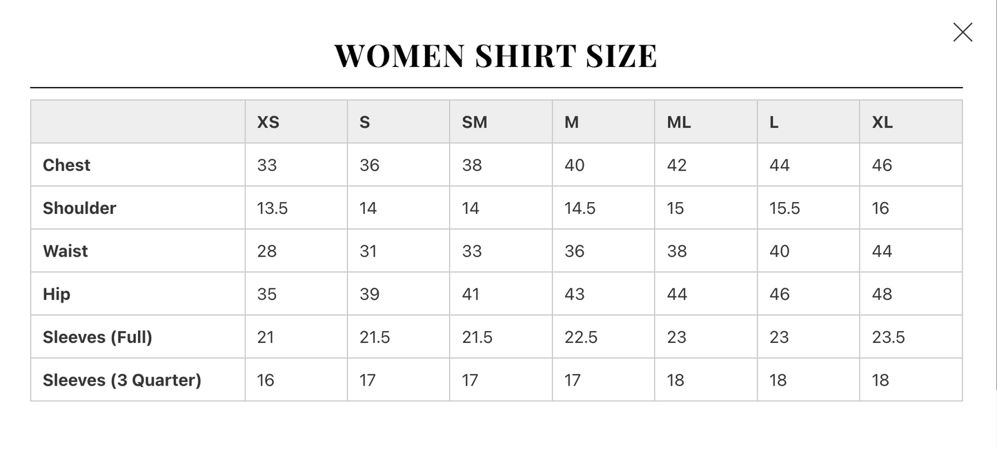Click full sleeves value 22.5 for M
The height and width of the screenshot is (449, 997).
[581, 337]
